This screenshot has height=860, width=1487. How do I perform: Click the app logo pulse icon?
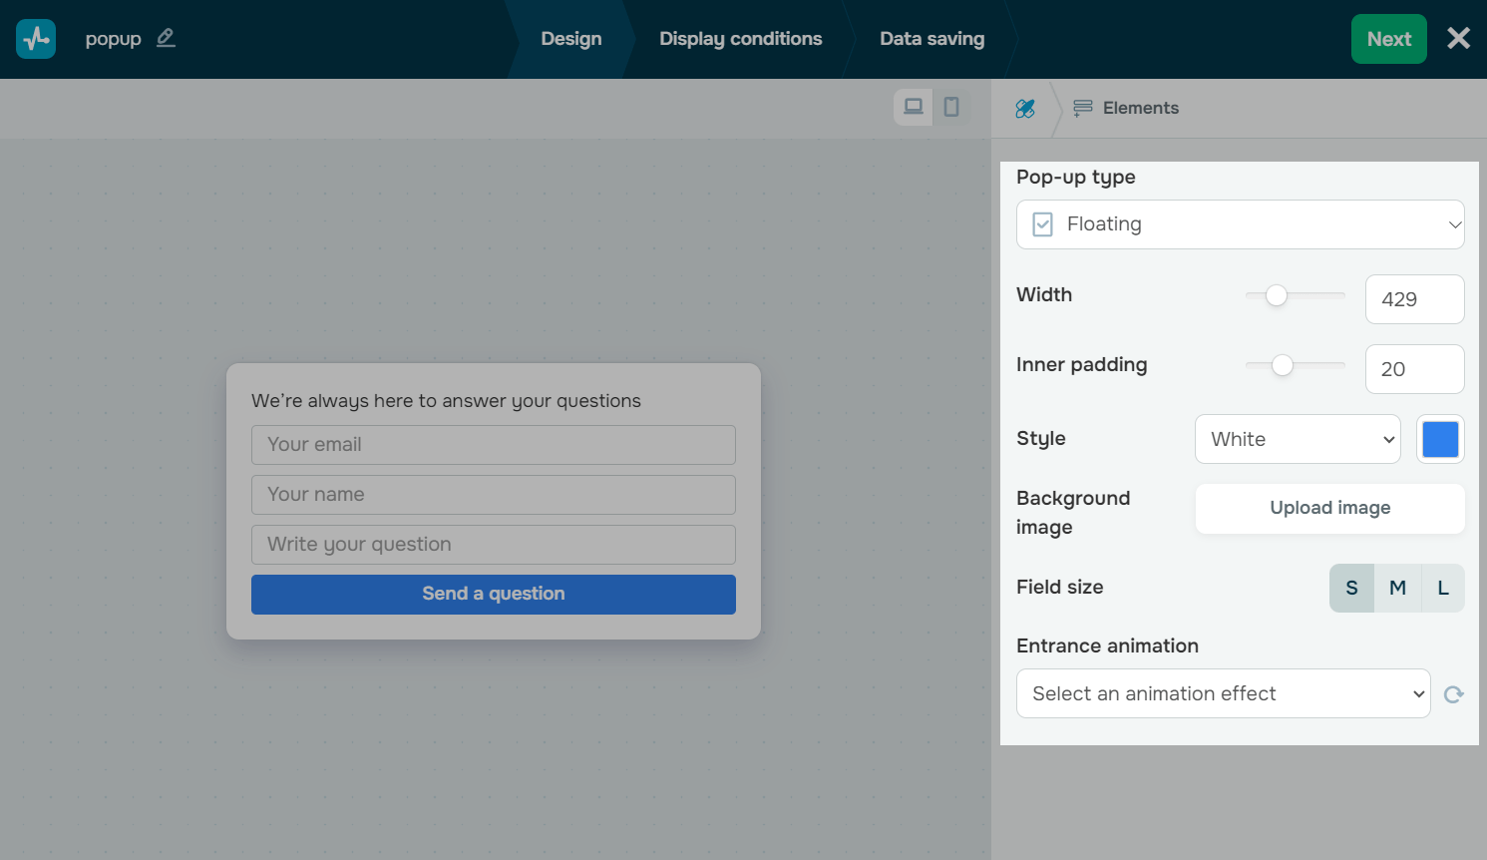coord(36,39)
